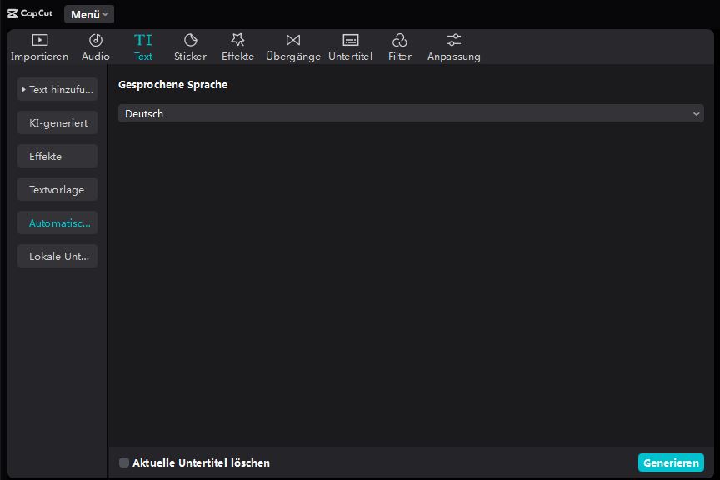
Task: Choose 'Textvorlage' in the left sidebar
Action: click(x=57, y=190)
